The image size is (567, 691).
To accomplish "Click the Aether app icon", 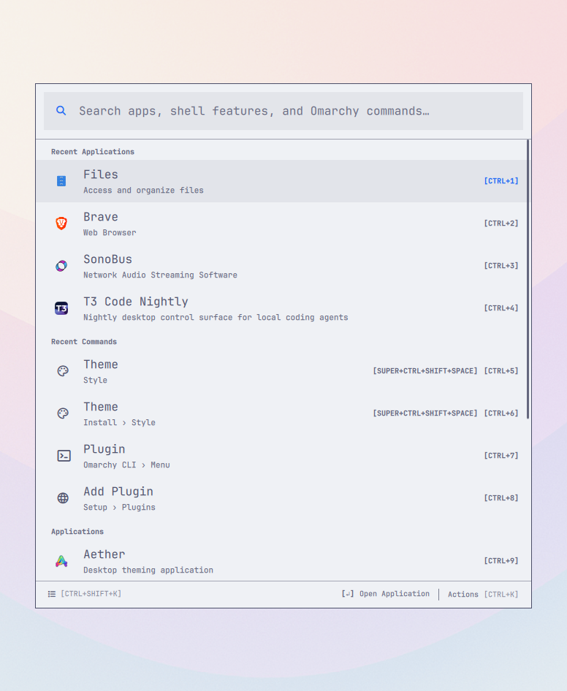I will tap(61, 561).
